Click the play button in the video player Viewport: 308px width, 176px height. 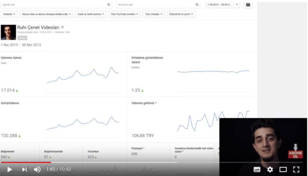pyautogui.click(x=10, y=169)
